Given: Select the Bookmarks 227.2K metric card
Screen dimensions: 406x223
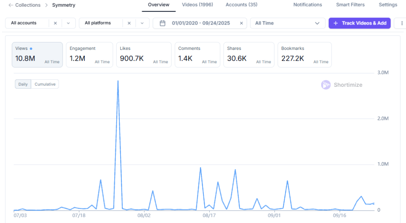Looking at the screenshot, I should pos(304,55).
